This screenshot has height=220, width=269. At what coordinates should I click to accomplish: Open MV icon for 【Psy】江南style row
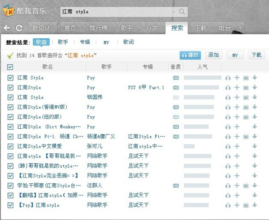pos(246,205)
